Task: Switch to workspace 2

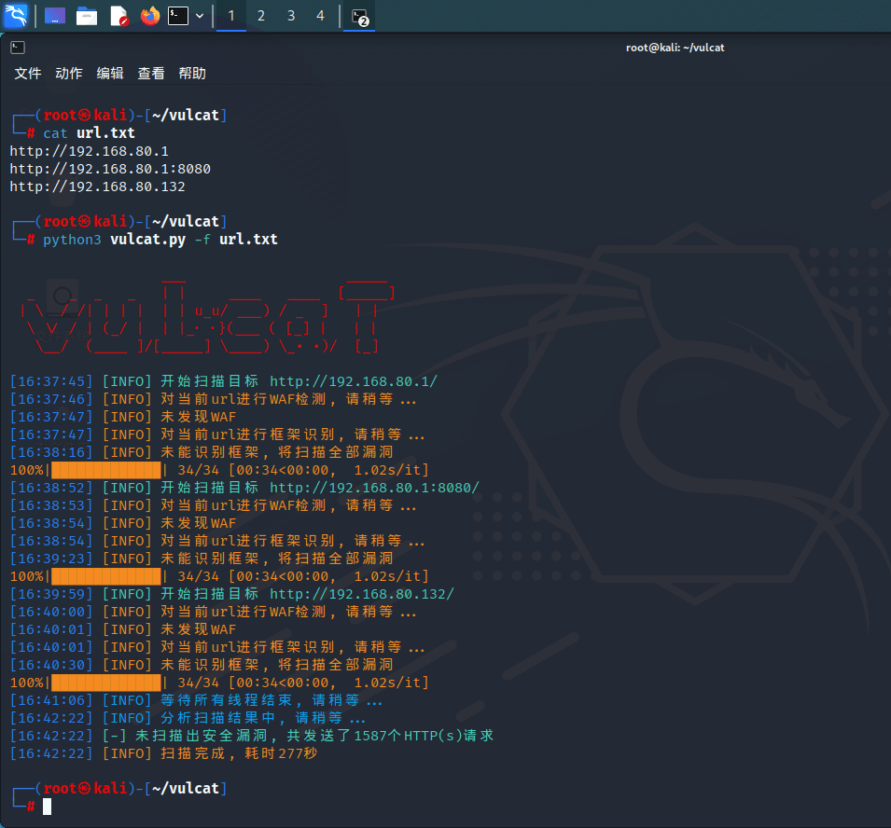Action: pos(261,16)
